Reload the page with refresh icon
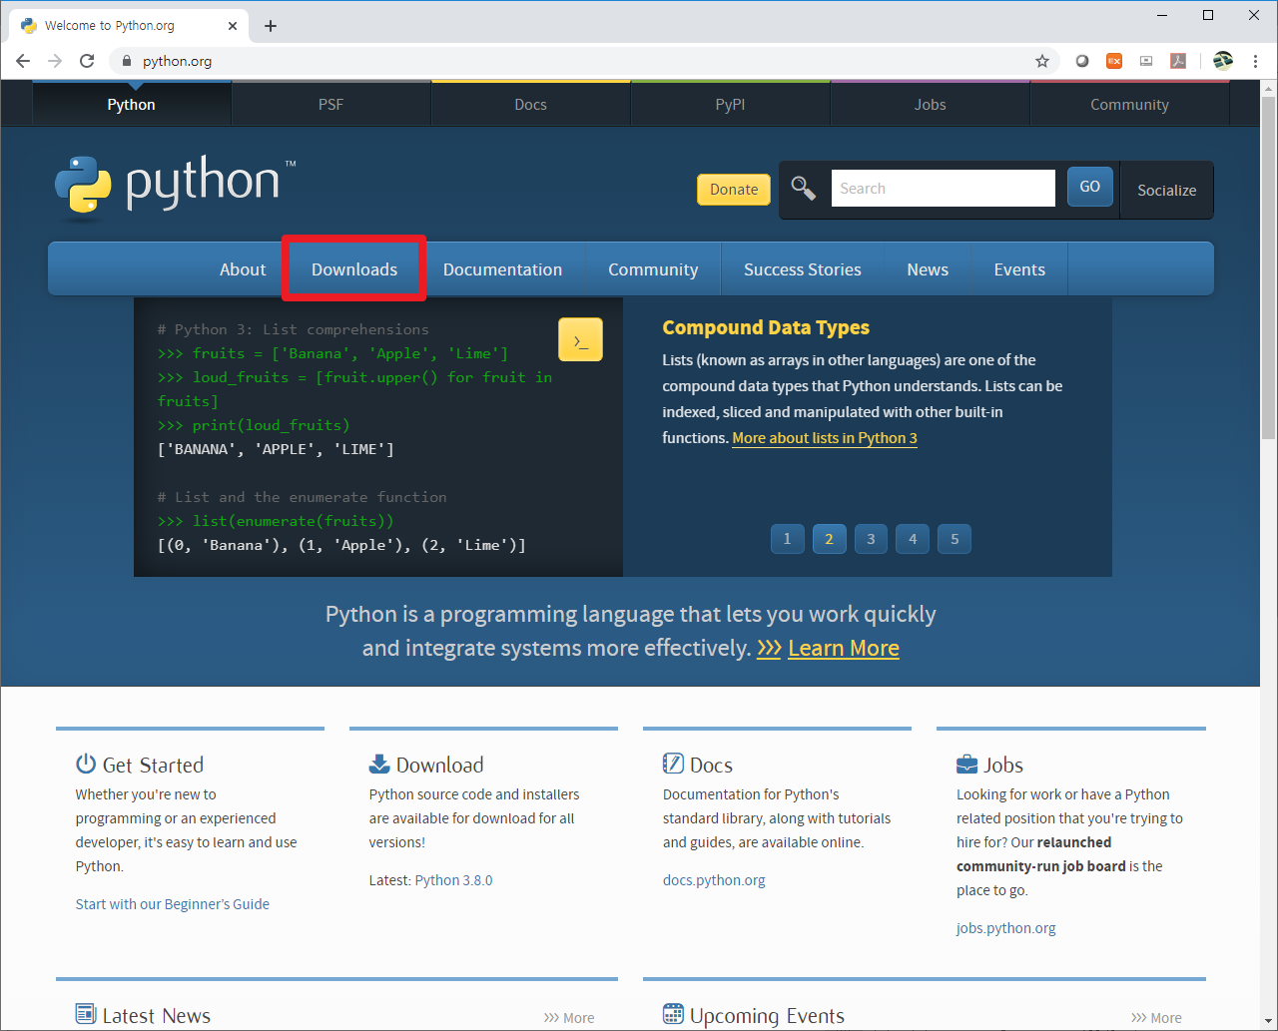Image resolution: width=1278 pixels, height=1031 pixels. point(87,61)
